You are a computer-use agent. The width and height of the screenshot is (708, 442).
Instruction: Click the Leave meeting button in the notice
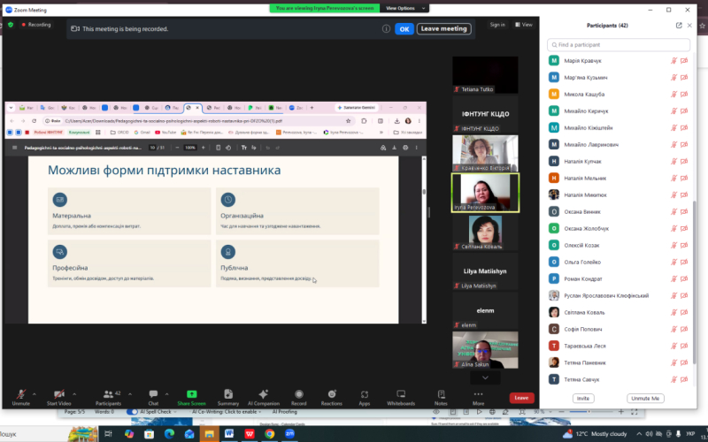click(444, 29)
